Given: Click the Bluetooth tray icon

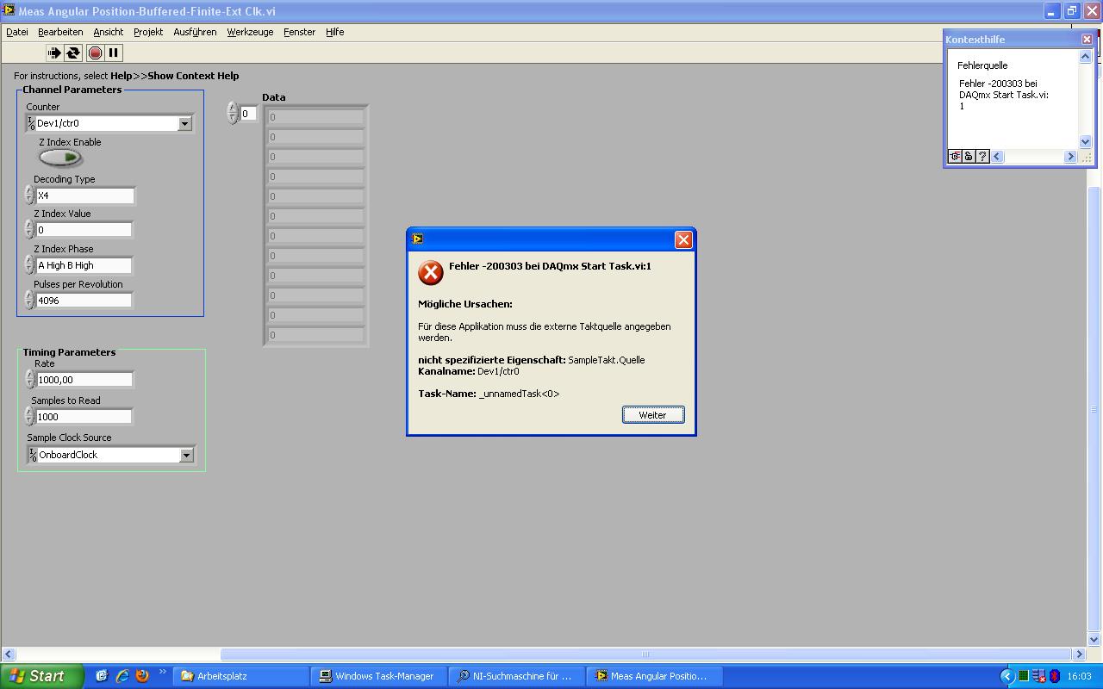Looking at the screenshot, I should click(1054, 676).
